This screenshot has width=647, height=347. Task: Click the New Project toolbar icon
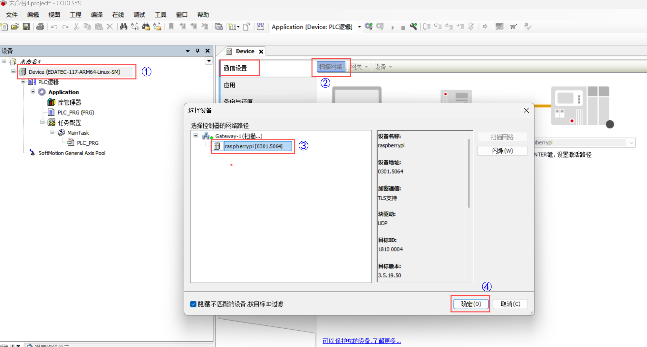[x=5, y=27]
